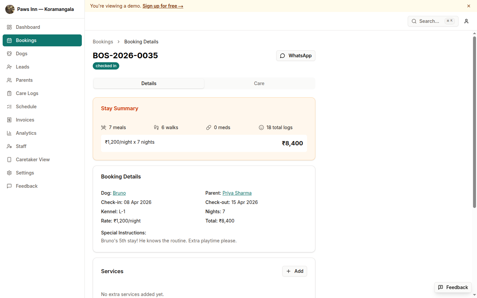
Task: Dismiss the demo notification banner
Action: pyautogui.click(x=469, y=6)
